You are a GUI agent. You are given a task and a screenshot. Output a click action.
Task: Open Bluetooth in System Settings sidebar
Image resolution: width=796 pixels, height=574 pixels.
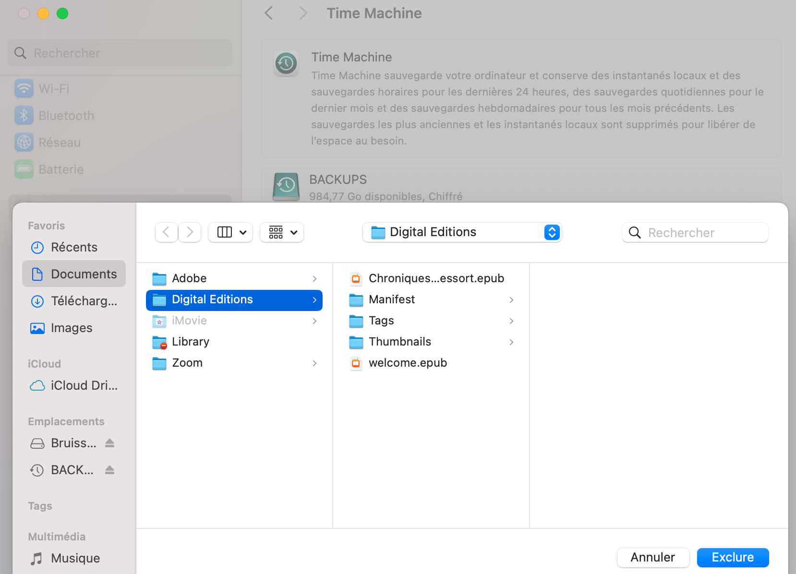click(120, 116)
